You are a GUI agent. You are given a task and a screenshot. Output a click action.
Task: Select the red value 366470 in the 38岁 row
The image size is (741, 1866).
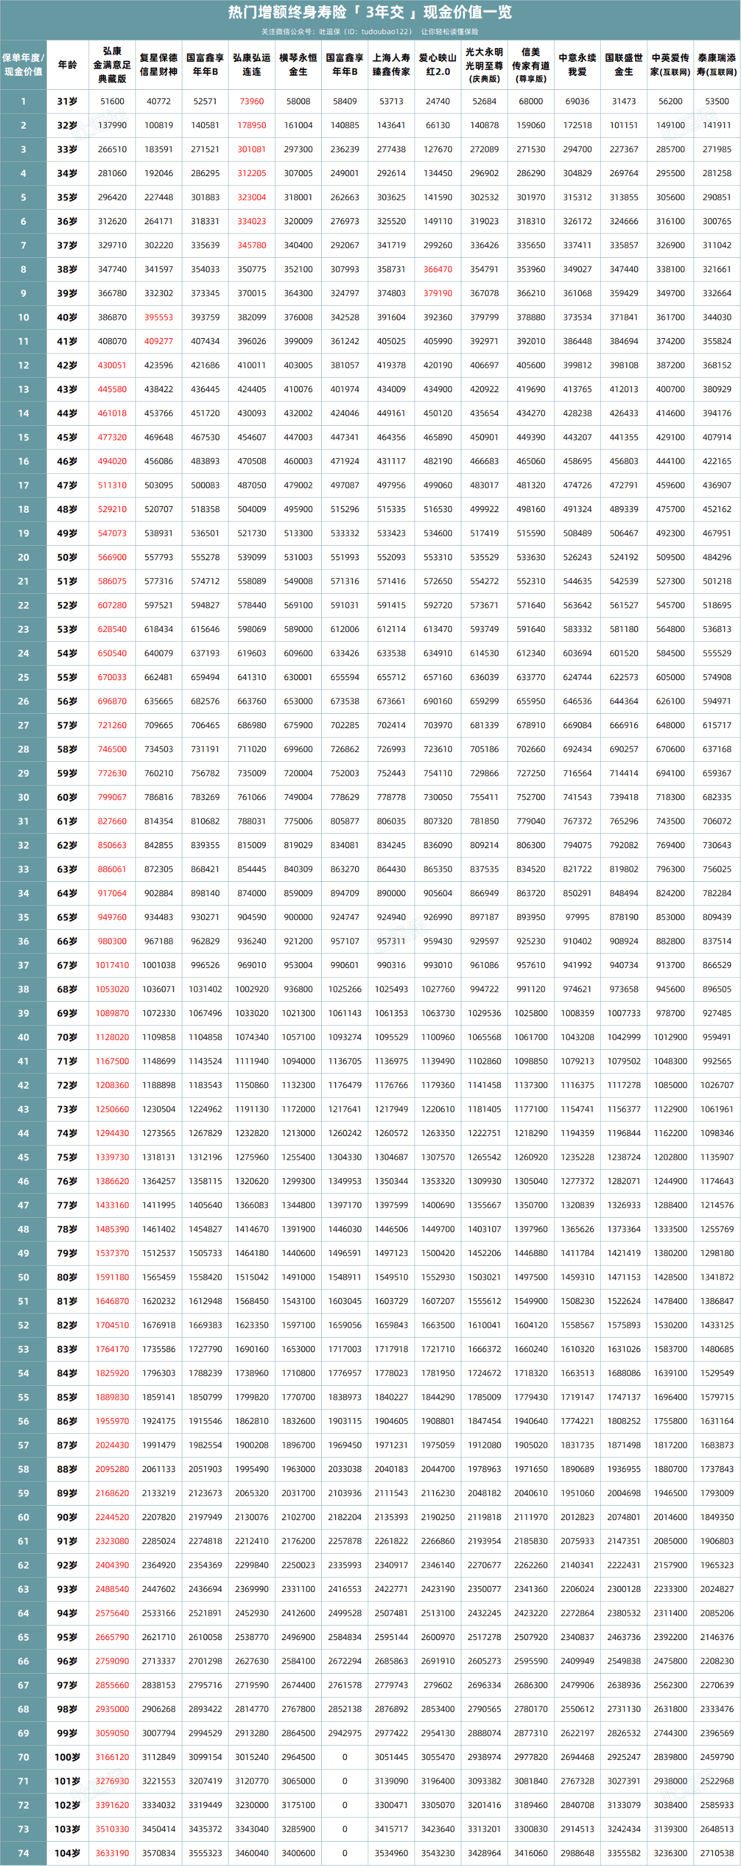438,269
